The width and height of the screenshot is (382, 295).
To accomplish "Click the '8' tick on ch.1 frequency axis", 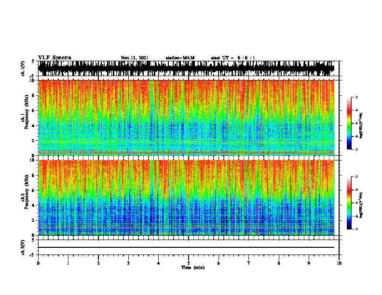I will (x=34, y=95).
